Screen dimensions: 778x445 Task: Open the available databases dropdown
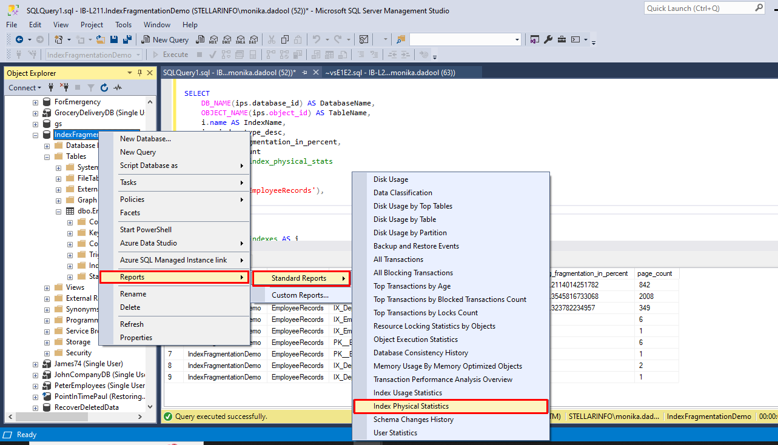(138, 55)
